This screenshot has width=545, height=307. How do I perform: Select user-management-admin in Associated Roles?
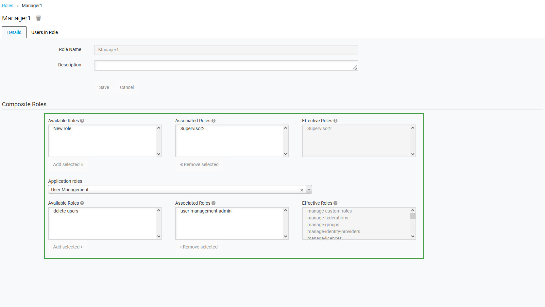click(206, 211)
